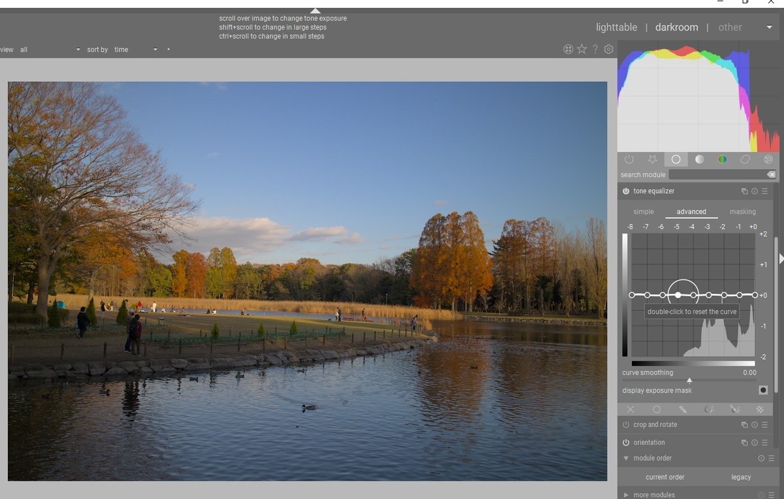
Task: Switch to lighttable view
Action: [616, 27]
